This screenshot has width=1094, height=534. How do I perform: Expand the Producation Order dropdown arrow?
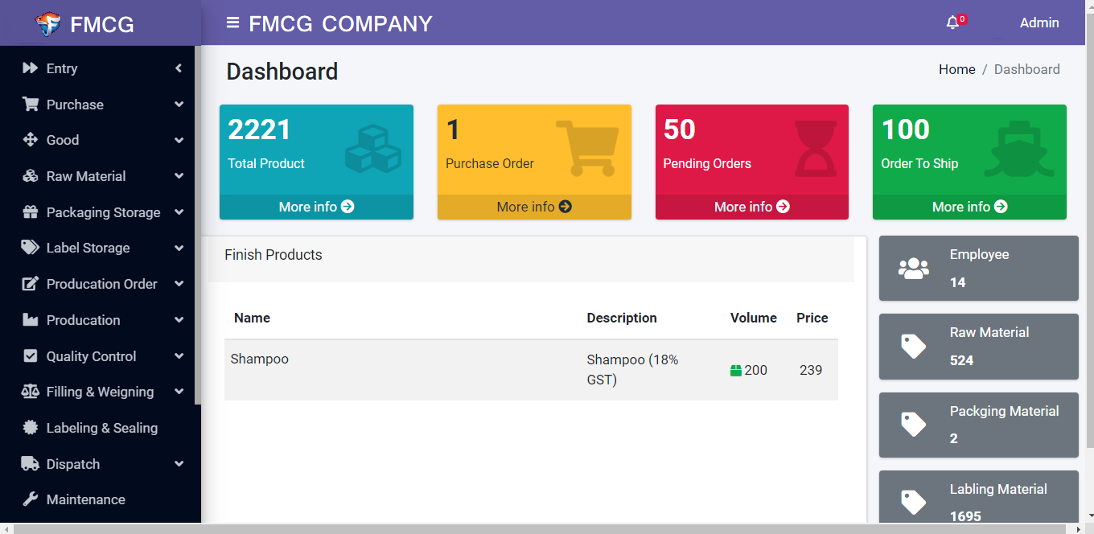pos(179,284)
